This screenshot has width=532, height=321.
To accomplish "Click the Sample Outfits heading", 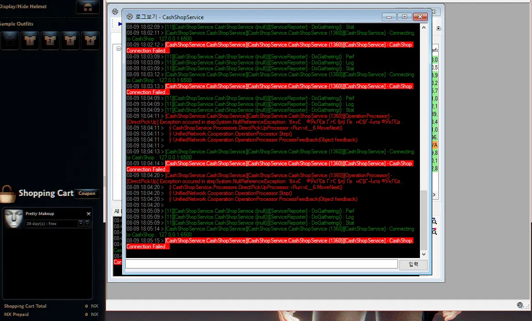I will pos(16,24).
